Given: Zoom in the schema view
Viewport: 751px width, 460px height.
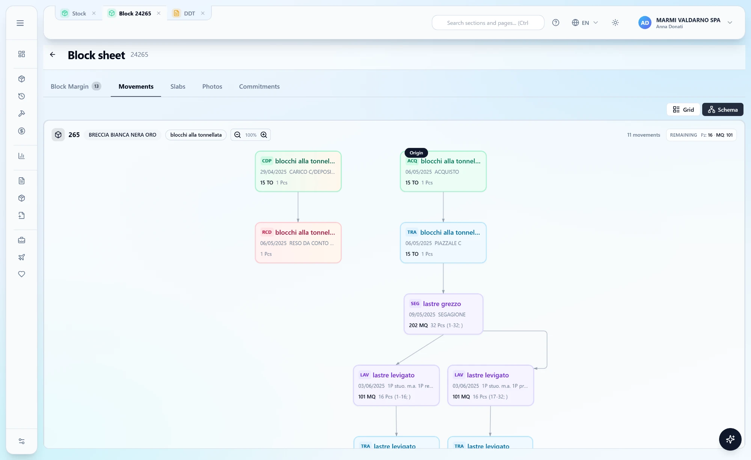Looking at the screenshot, I should (264, 135).
